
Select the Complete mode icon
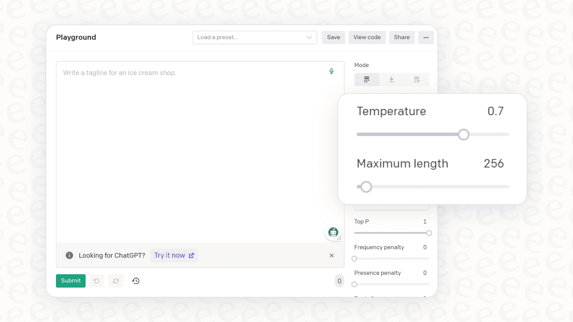coord(366,79)
